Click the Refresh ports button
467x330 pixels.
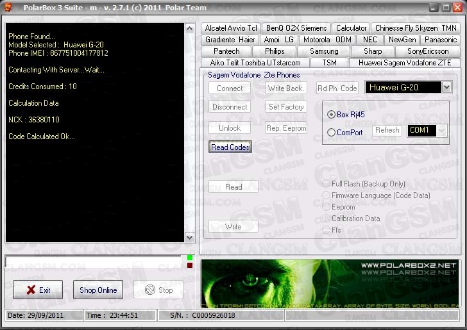click(x=387, y=130)
